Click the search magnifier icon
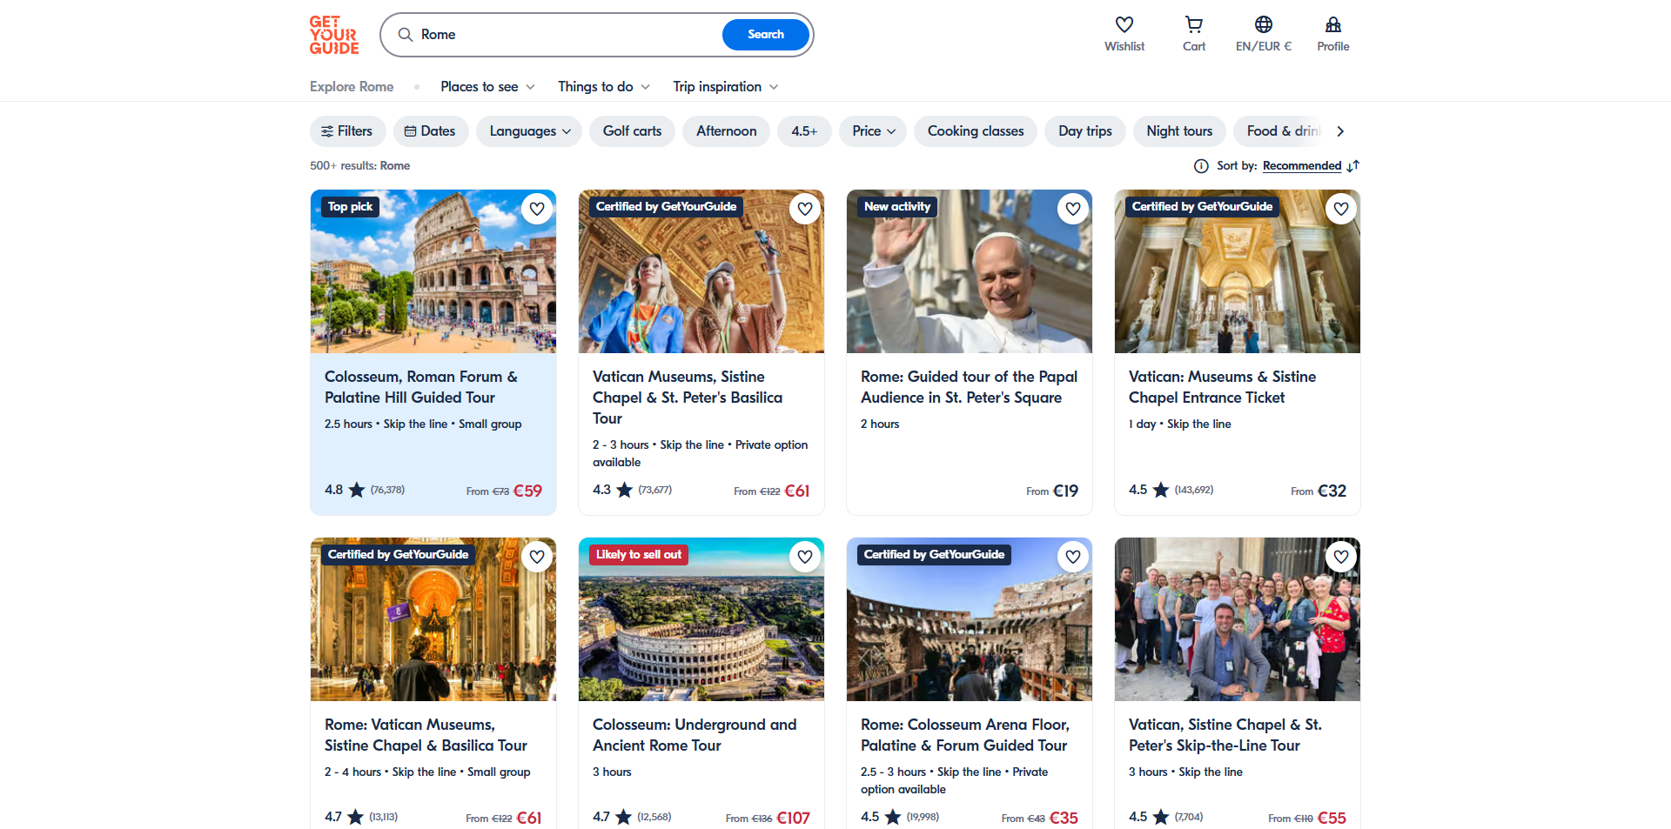This screenshot has width=1671, height=829. (x=406, y=35)
